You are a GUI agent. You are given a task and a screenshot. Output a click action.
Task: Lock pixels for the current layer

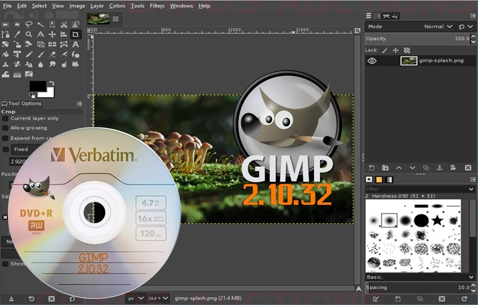[386, 50]
